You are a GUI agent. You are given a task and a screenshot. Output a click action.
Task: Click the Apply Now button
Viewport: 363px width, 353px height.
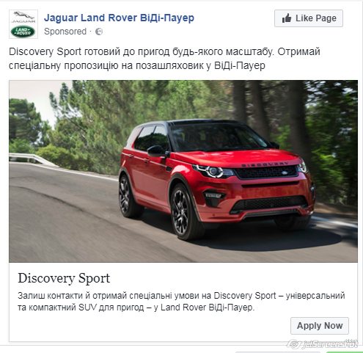pos(320,326)
